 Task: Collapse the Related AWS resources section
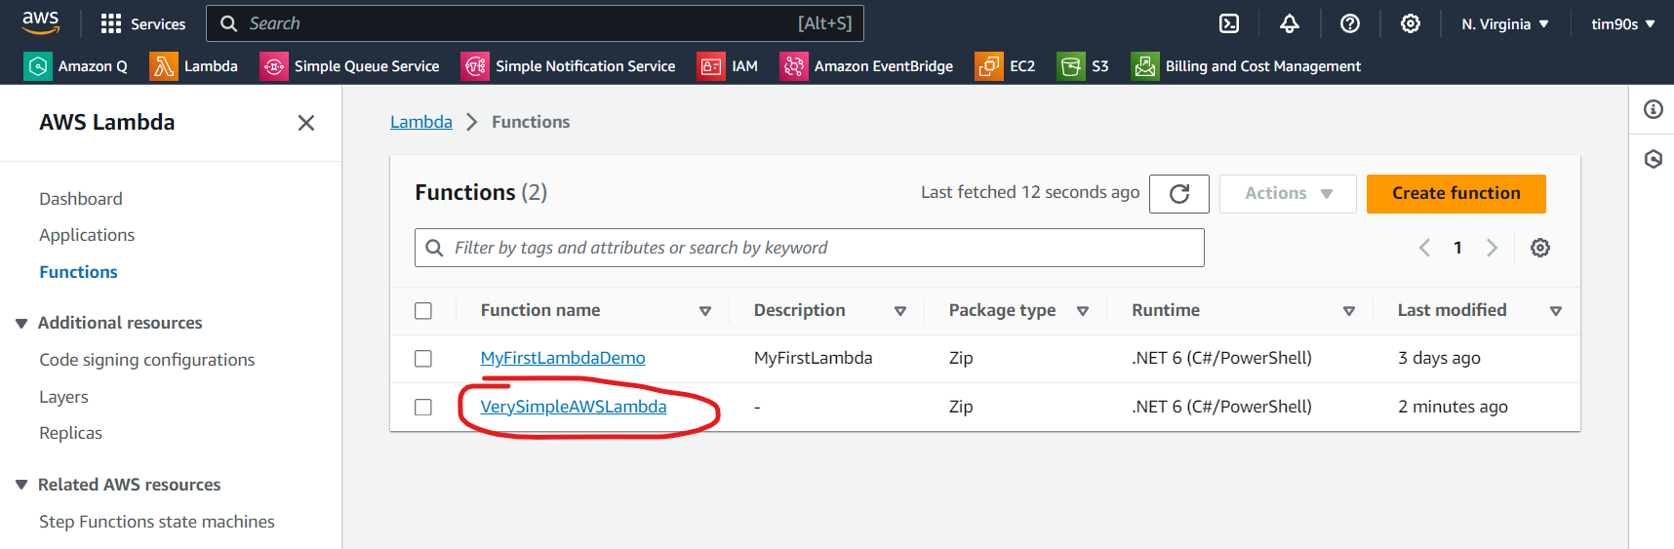[x=21, y=486]
